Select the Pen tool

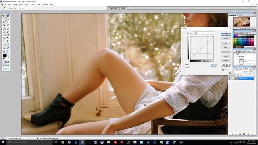coord(4,44)
